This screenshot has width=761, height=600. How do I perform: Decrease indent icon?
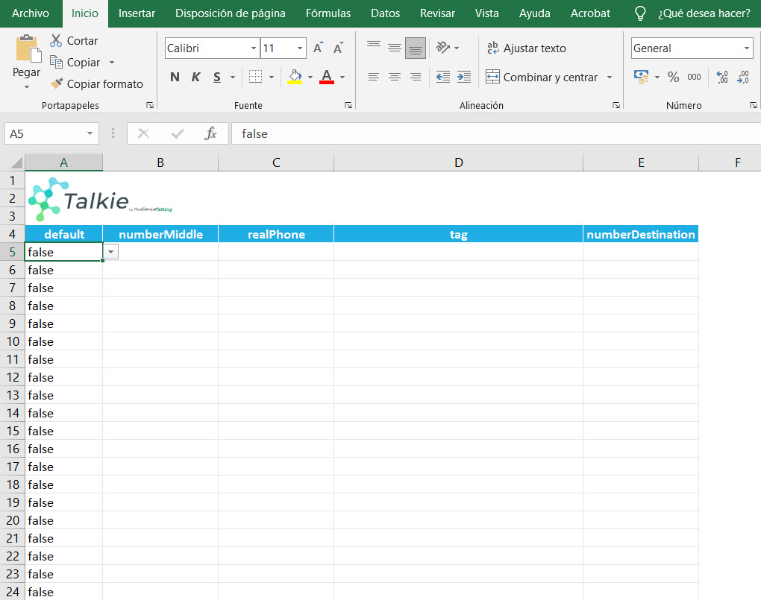442,77
